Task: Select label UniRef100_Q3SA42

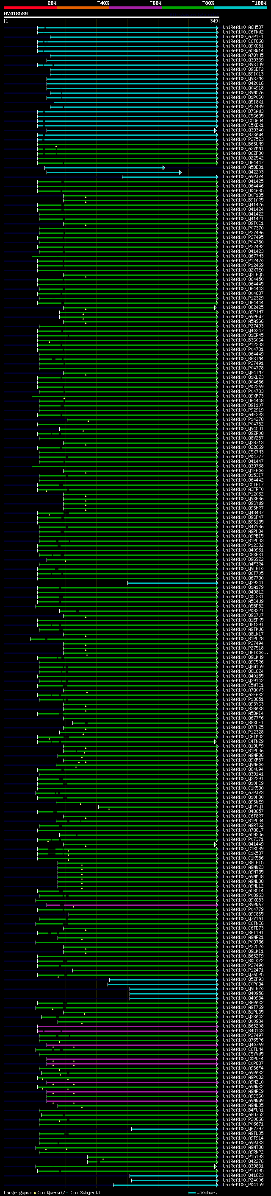Action: point(243,1016)
